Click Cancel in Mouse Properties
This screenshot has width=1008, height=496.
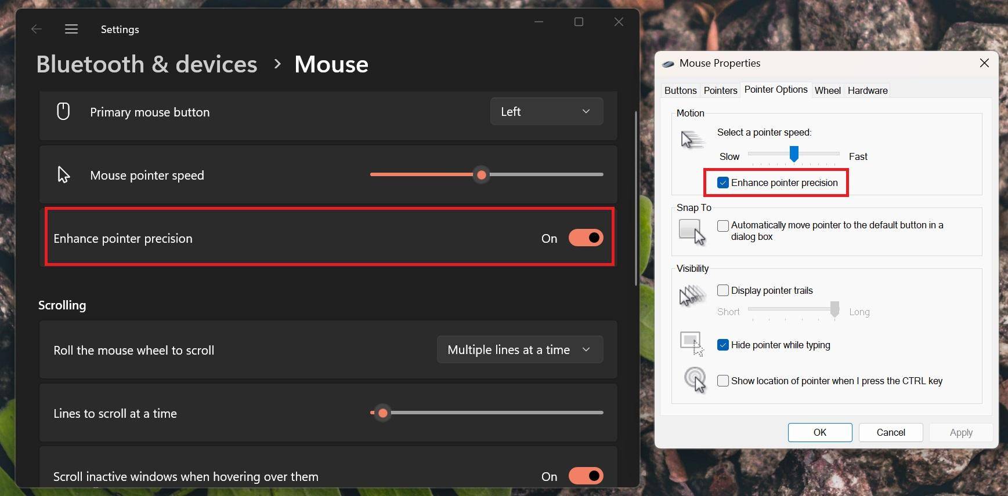click(891, 432)
